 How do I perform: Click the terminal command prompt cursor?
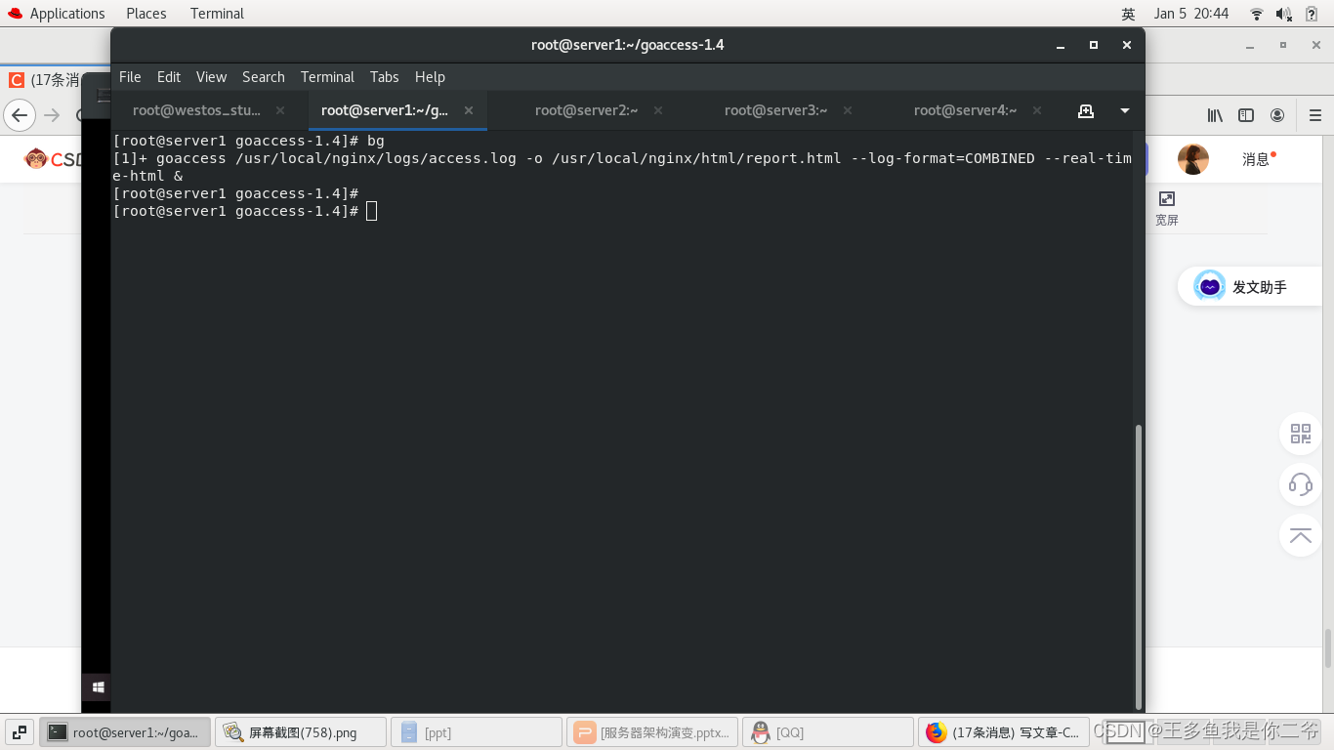(x=371, y=211)
